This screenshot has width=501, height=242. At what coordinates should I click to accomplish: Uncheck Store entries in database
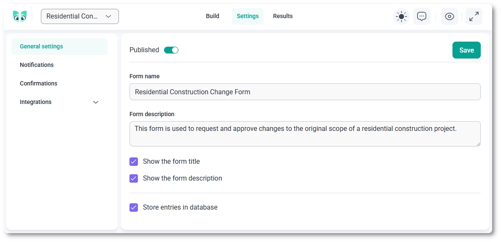point(134,207)
